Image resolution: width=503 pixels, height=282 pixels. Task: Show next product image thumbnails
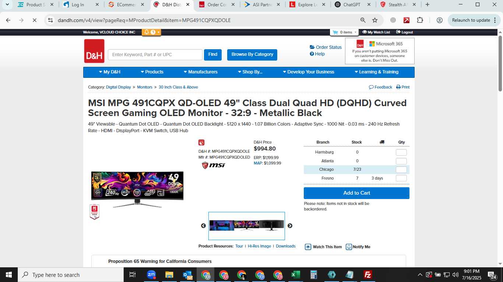(x=290, y=226)
